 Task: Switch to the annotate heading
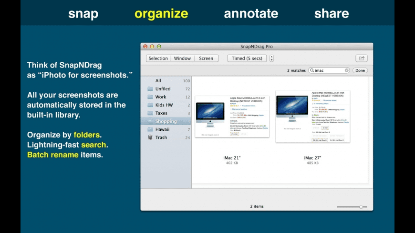point(251,13)
